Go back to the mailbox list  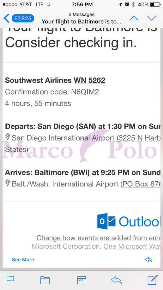coord(6,19)
